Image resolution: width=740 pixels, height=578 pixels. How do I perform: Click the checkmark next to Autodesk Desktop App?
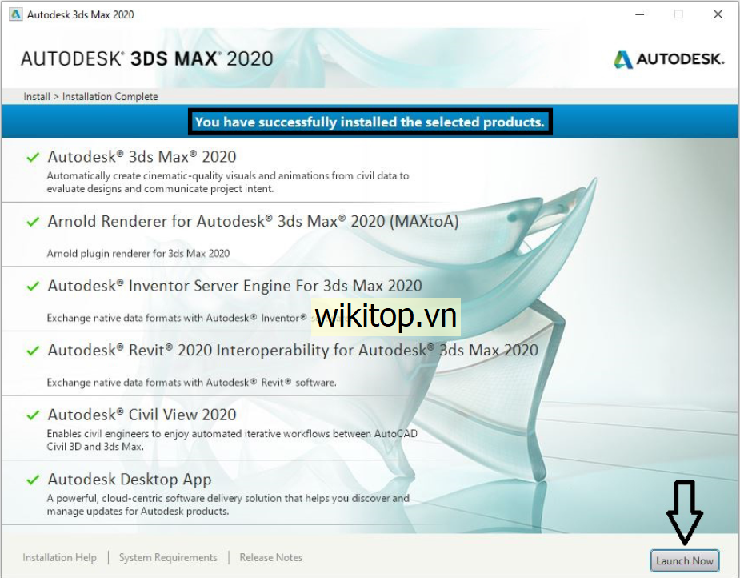33,480
